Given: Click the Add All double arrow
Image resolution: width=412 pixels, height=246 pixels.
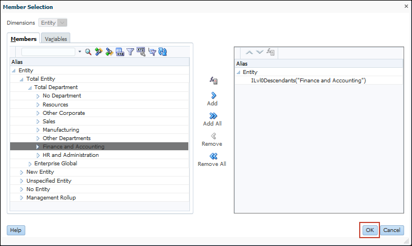Looking at the screenshot, I should tap(213, 116).
